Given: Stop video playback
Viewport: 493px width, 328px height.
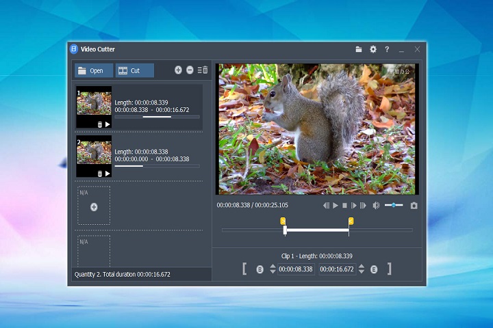Looking at the screenshot, I should tap(344, 205).
